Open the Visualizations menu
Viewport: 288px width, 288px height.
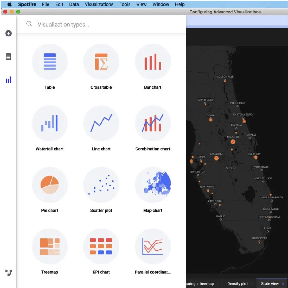pos(99,4)
